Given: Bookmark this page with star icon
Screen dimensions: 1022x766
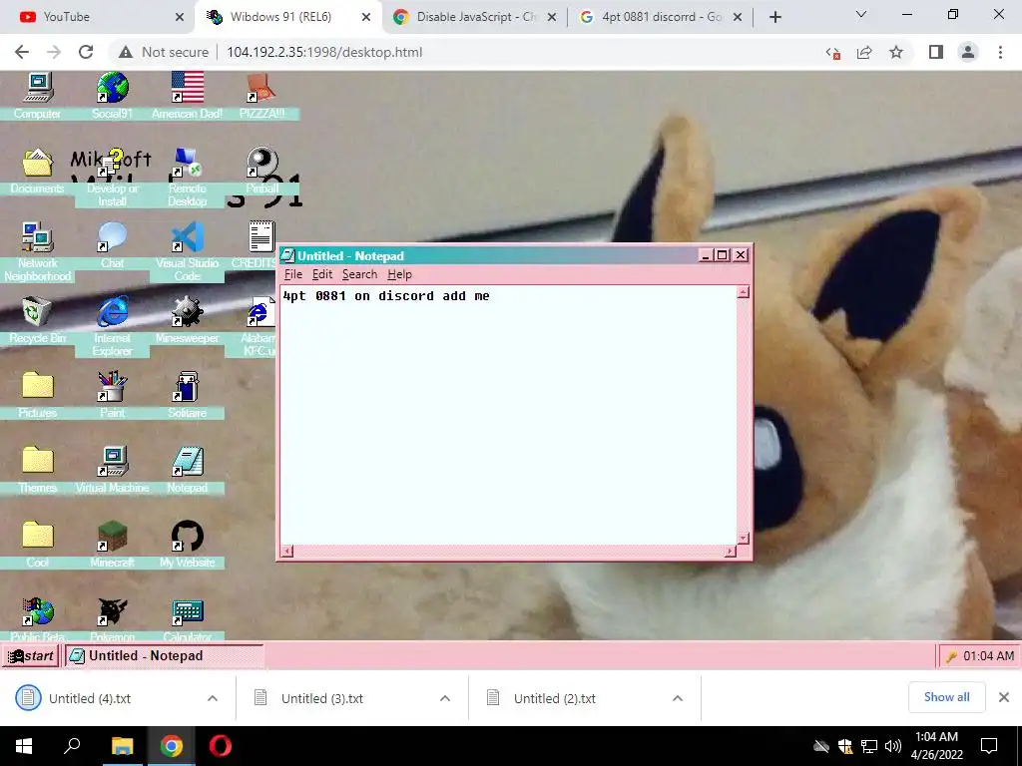Looking at the screenshot, I should click(896, 52).
